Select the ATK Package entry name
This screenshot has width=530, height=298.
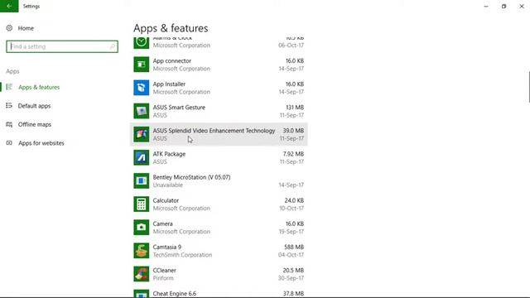pos(169,154)
